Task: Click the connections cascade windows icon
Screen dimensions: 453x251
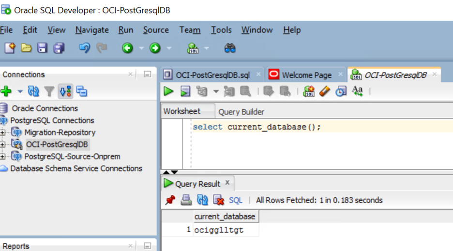Action: coord(82,91)
